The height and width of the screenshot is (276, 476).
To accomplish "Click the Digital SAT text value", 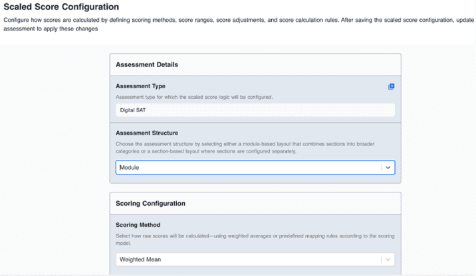I will click(132, 110).
